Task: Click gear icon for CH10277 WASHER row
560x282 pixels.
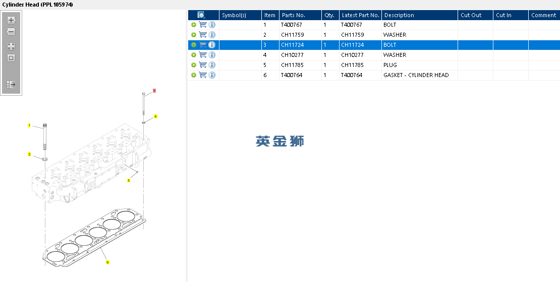Action: pyautogui.click(x=194, y=55)
